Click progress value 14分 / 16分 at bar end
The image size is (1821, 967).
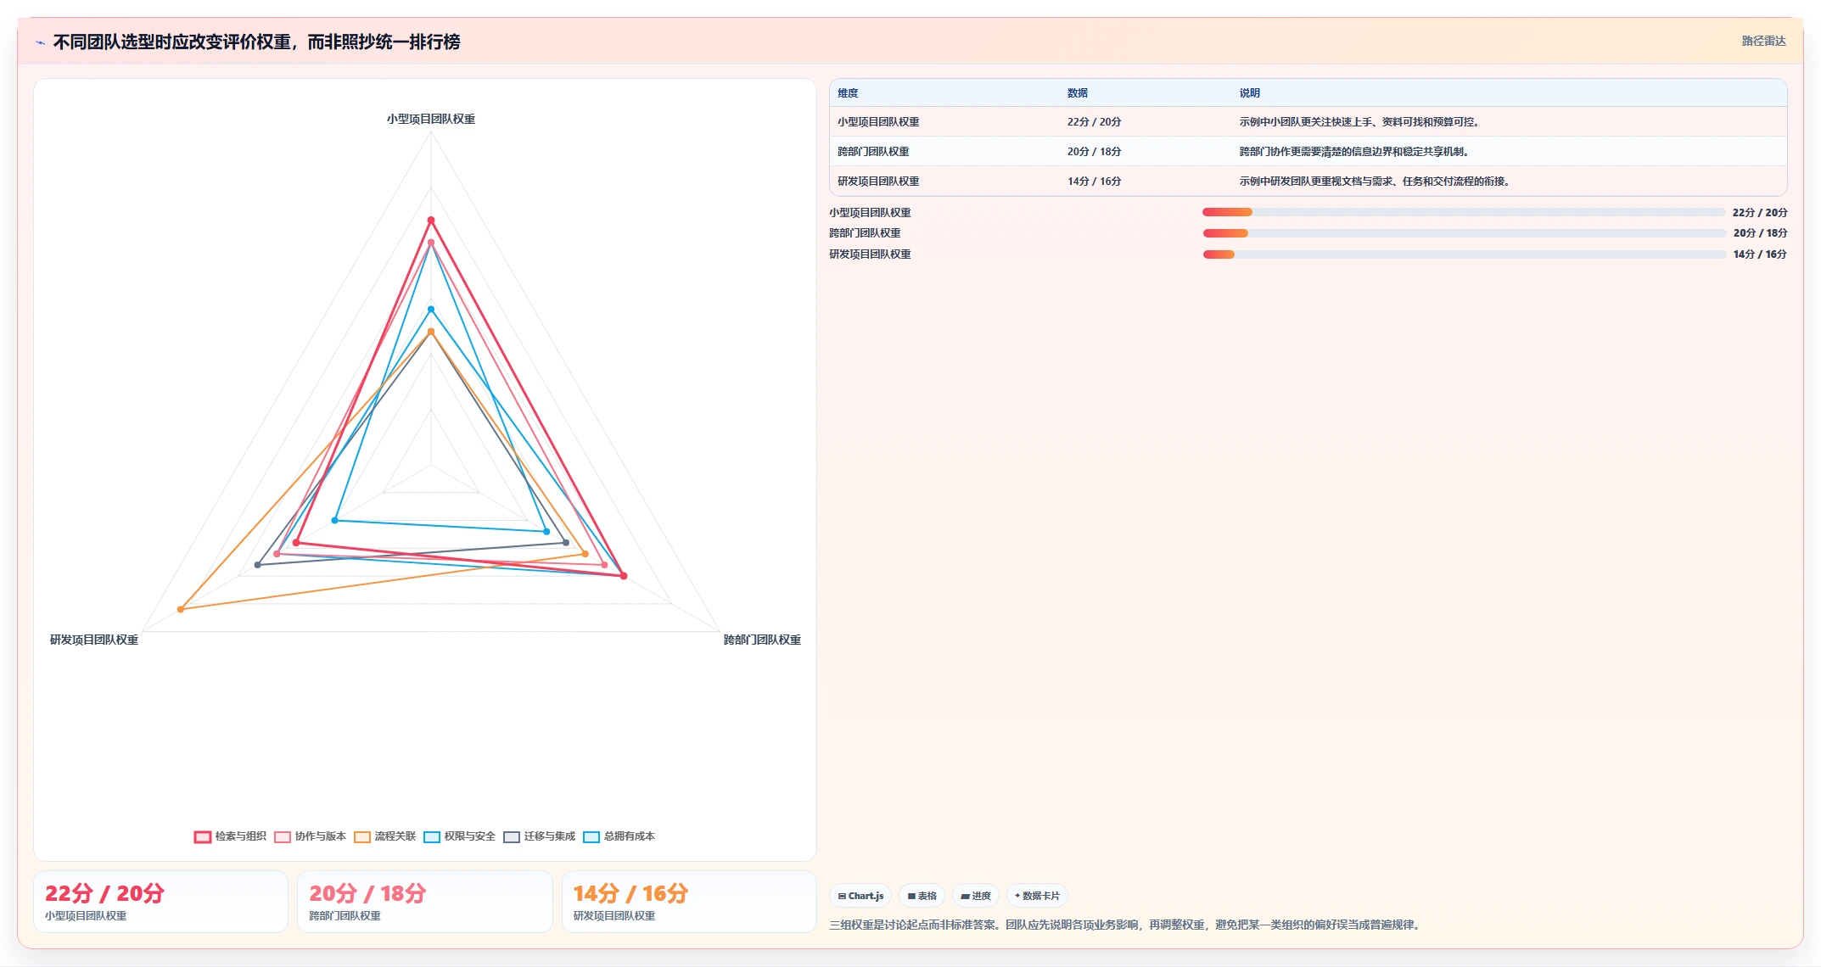click(x=1760, y=254)
